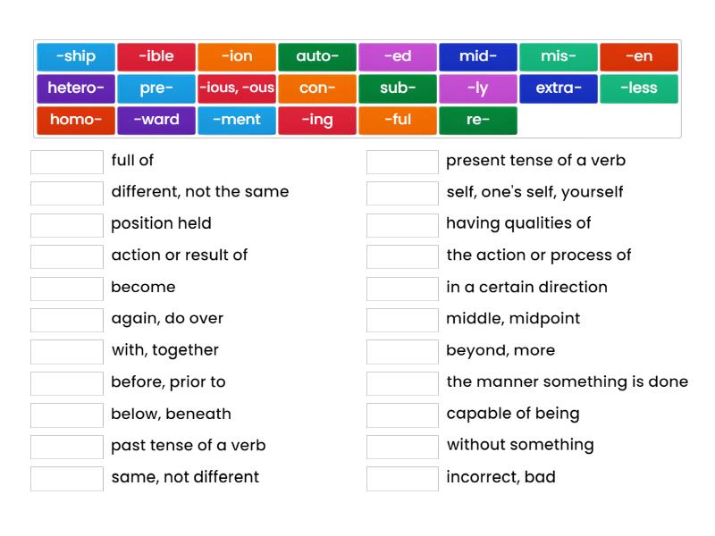Click the "-ible" suffix tile
This screenshot has width=715, height=536.
coord(156,55)
